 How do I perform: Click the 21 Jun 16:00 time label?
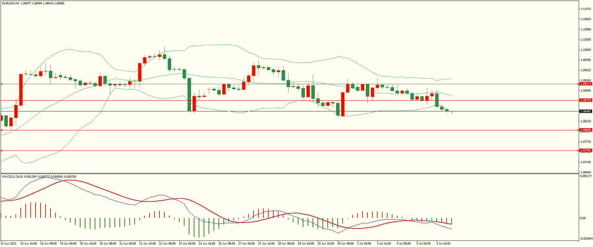[x=147, y=244]
